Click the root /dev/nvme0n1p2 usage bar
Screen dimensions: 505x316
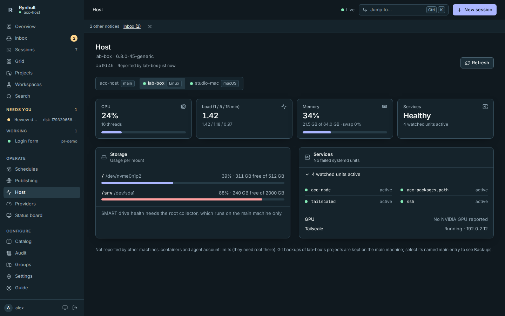(193, 183)
